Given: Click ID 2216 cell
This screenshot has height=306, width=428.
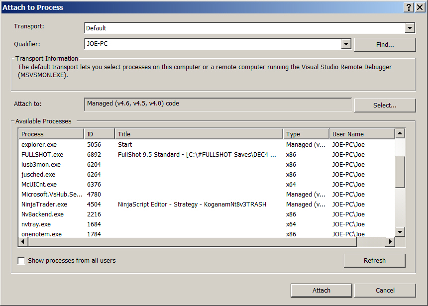Looking at the screenshot, I should coord(94,214).
